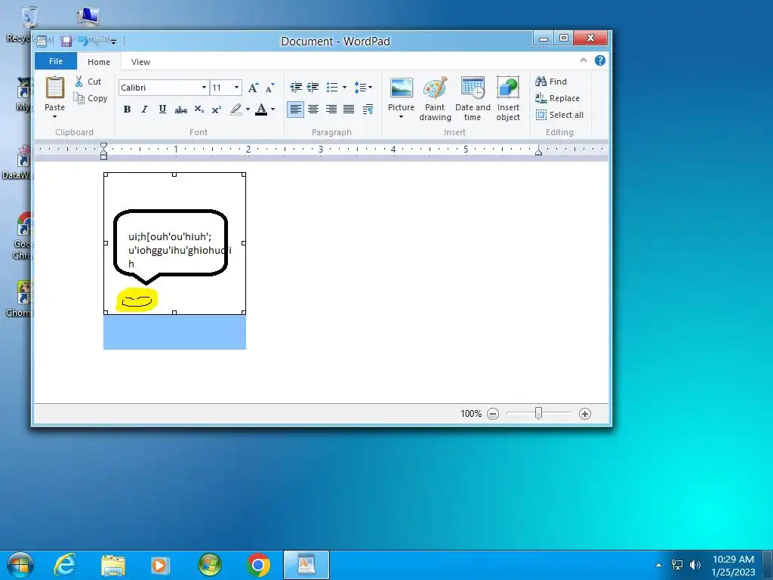This screenshot has height=580, width=773.
Task: Click Replace in Editing group
Action: pyautogui.click(x=558, y=98)
